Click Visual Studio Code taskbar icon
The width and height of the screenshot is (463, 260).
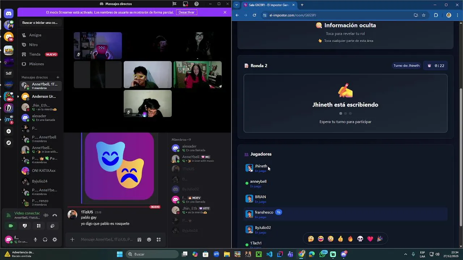point(269,254)
